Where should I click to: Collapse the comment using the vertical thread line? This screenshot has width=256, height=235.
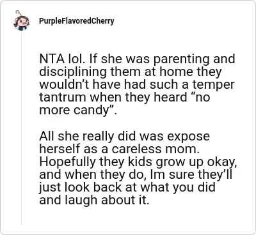[21, 128]
